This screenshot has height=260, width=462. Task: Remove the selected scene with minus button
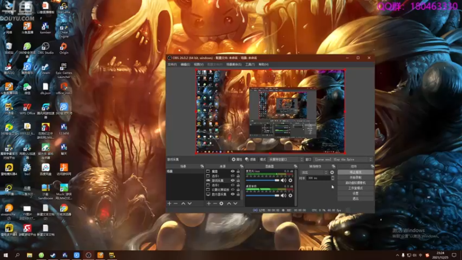(176, 203)
